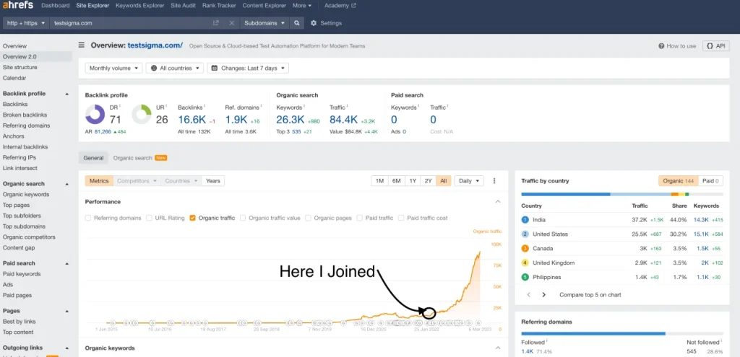Click Compare top 5 on chart
Screen dimensions: 740x357
pos(590,295)
